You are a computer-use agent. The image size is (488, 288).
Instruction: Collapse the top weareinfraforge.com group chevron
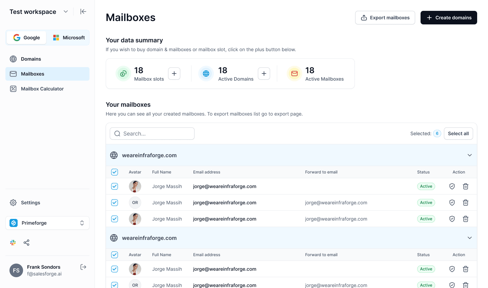click(x=470, y=155)
